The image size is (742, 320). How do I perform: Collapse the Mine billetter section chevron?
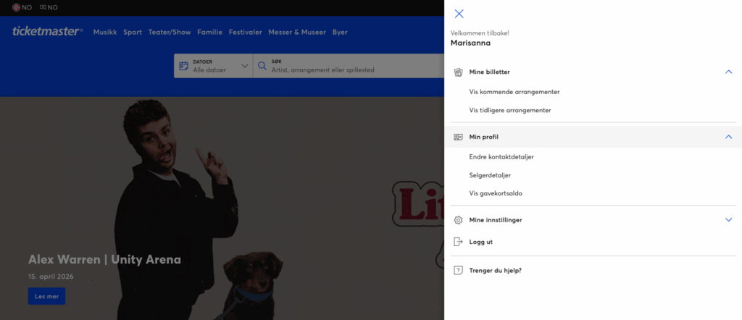(729, 72)
